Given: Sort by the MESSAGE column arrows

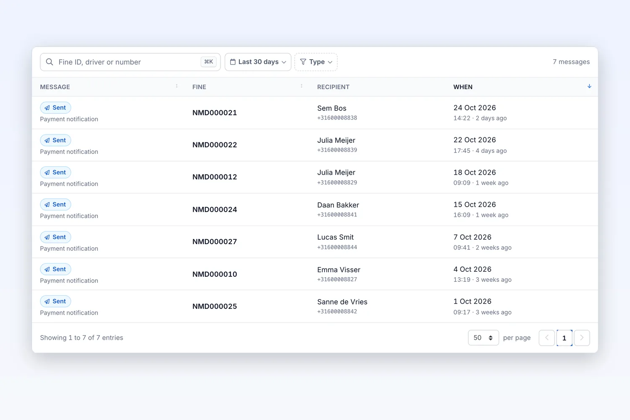Looking at the screenshot, I should 177,86.
